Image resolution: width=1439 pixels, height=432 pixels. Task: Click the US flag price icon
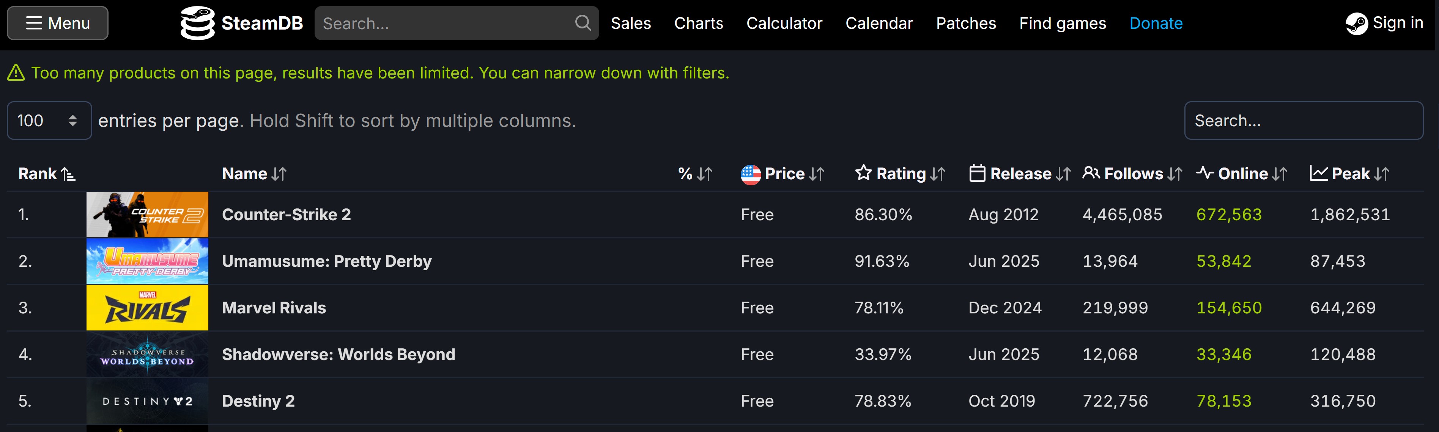click(x=750, y=175)
